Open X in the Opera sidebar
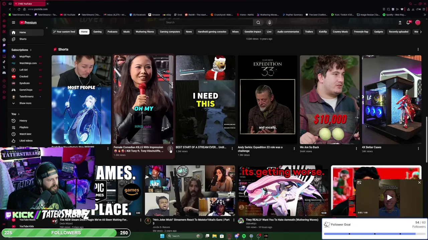Image resolution: width=428 pixels, height=240 pixels. pyautogui.click(x=4, y=67)
